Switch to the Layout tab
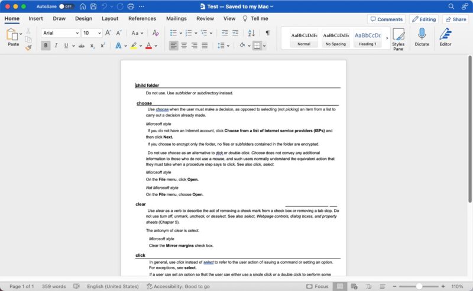473x291 pixels. [x=110, y=18]
